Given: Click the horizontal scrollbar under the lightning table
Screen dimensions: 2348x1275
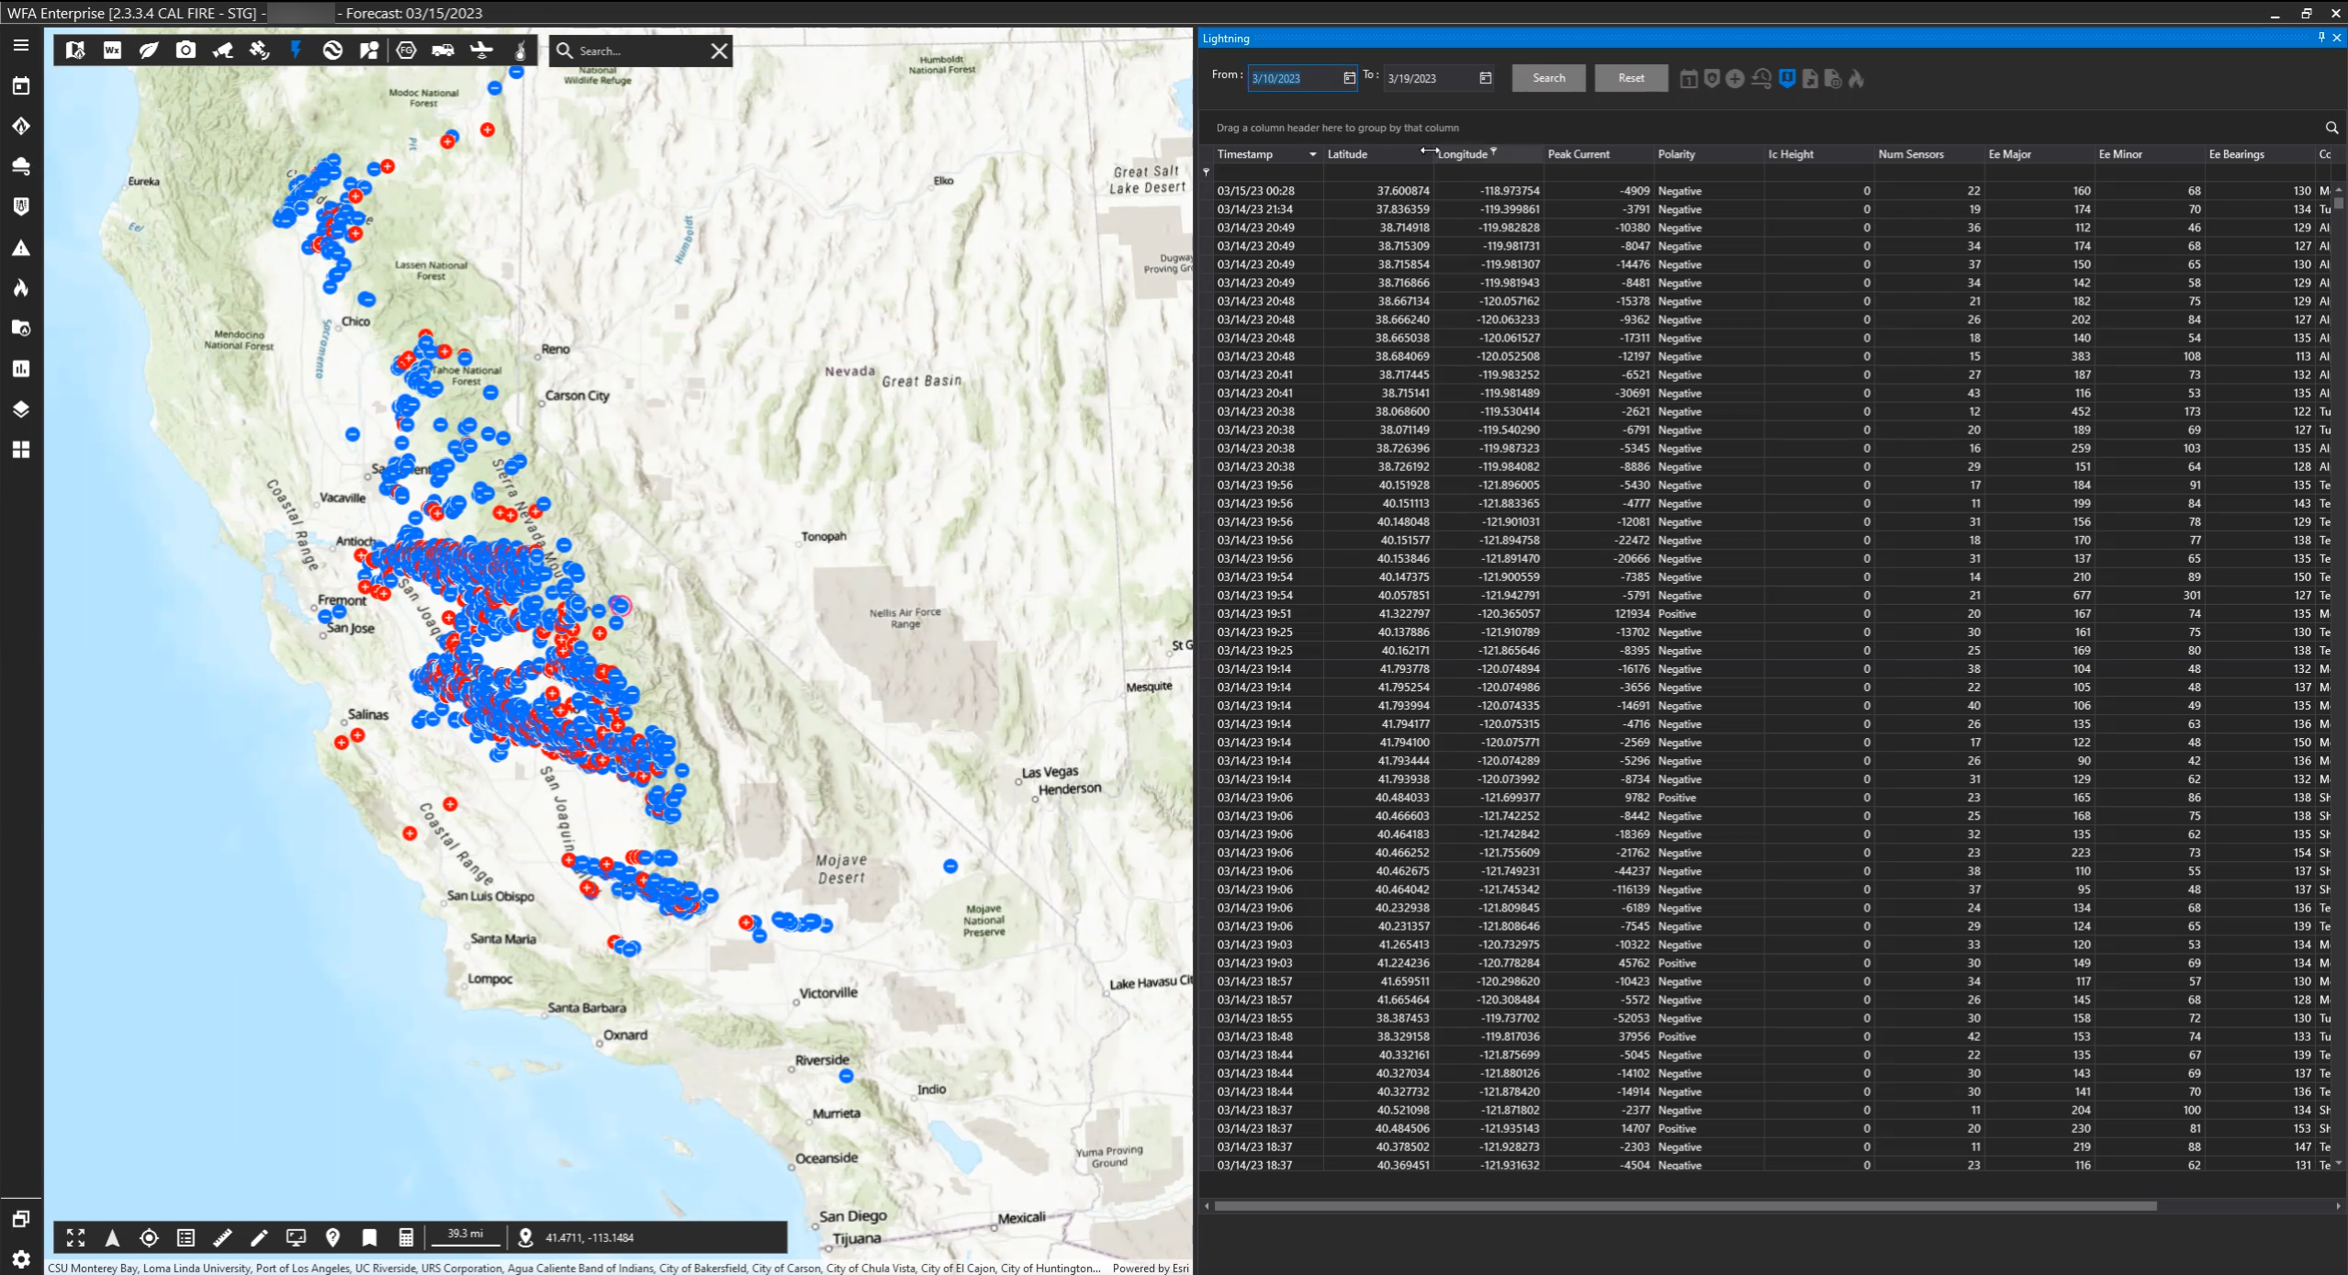Looking at the screenshot, I should pyautogui.click(x=1684, y=1206).
